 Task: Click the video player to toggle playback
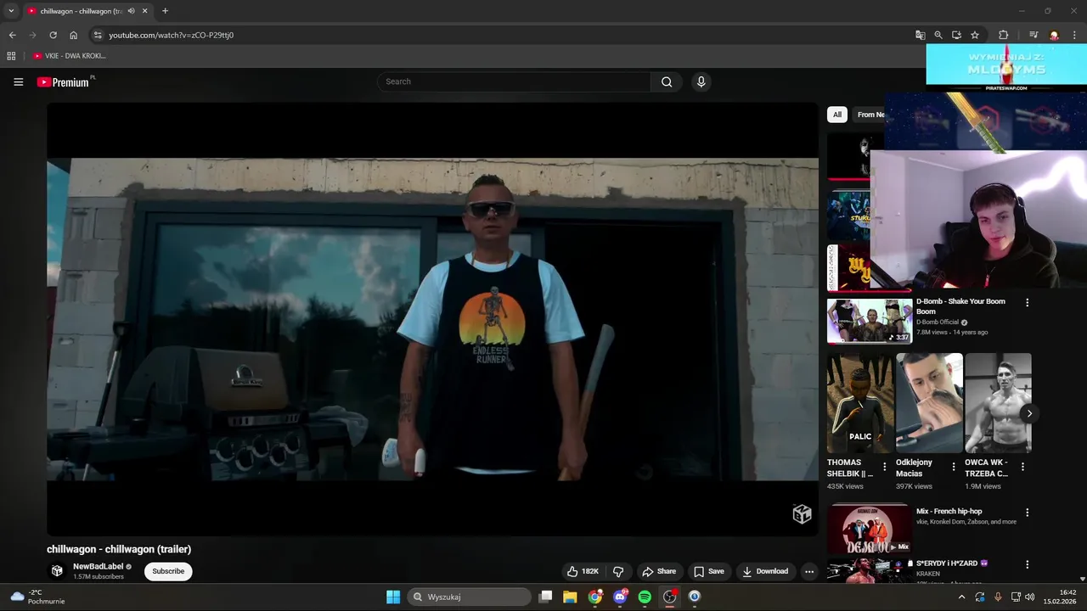pos(432,319)
